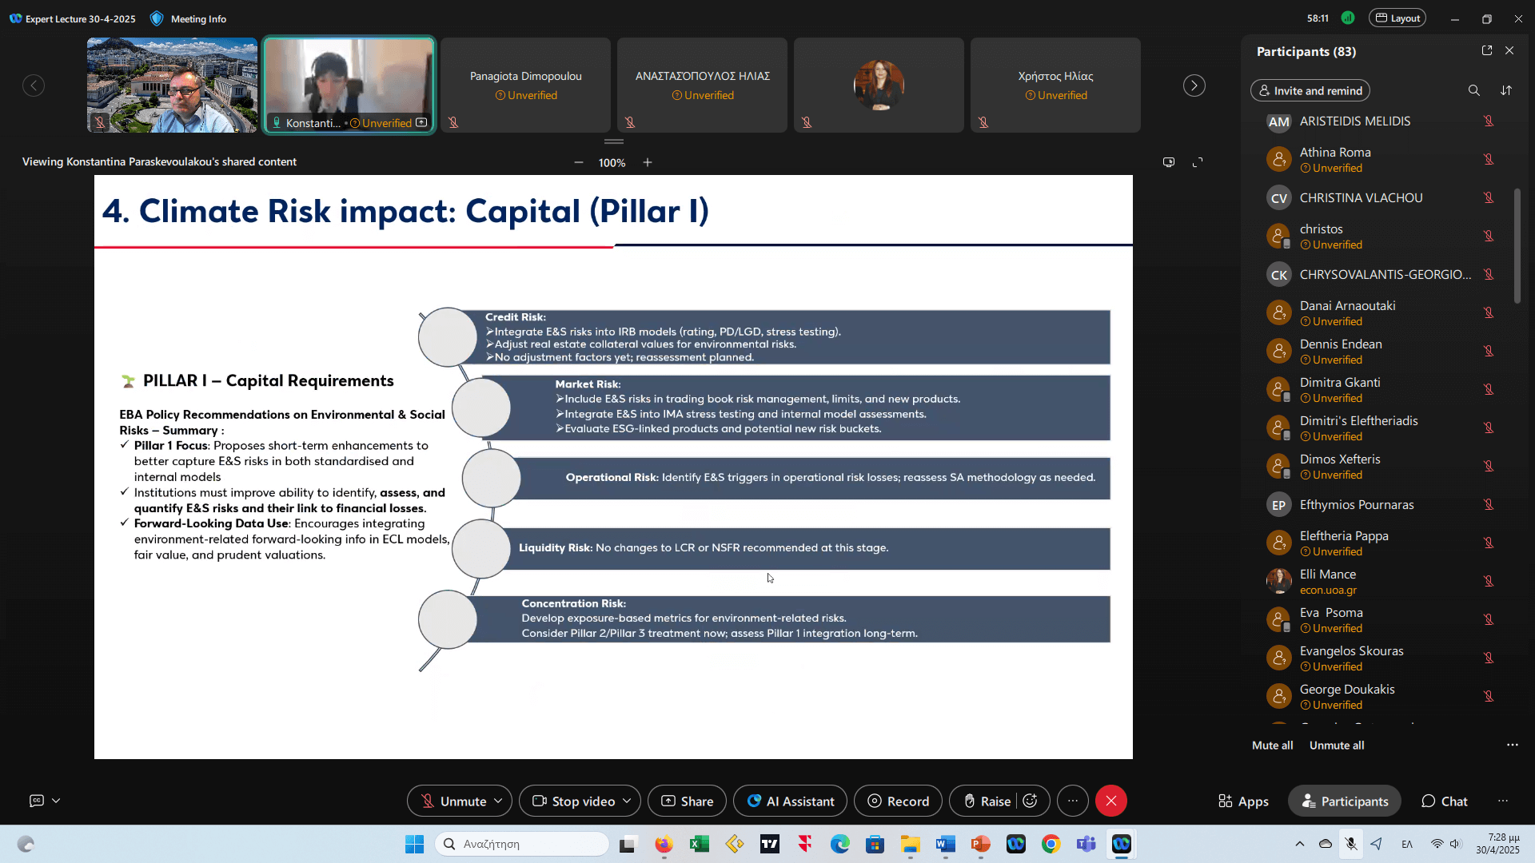Stop your video
This screenshot has width=1535, height=863.
point(574,801)
